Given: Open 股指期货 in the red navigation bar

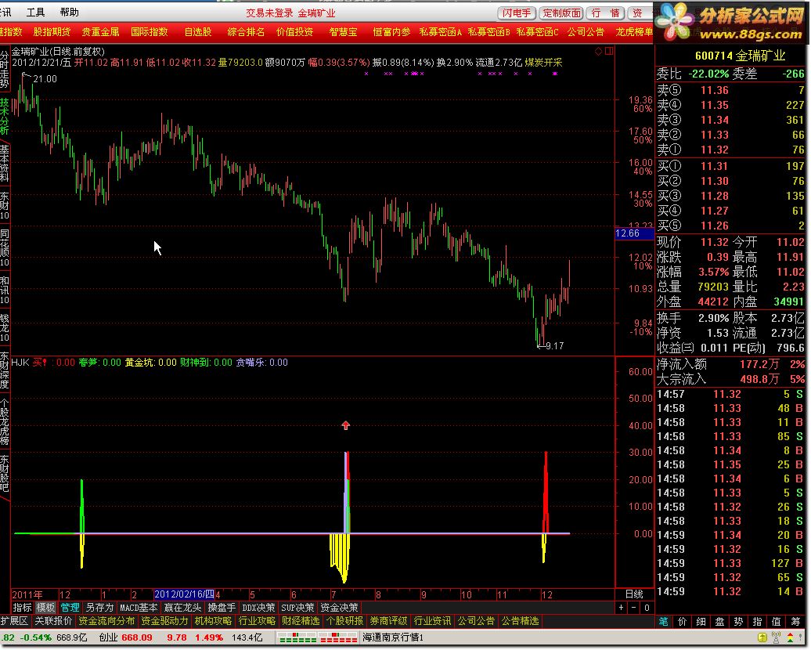Looking at the screenshot, I should pyautogui.click(x=52, y=32).
